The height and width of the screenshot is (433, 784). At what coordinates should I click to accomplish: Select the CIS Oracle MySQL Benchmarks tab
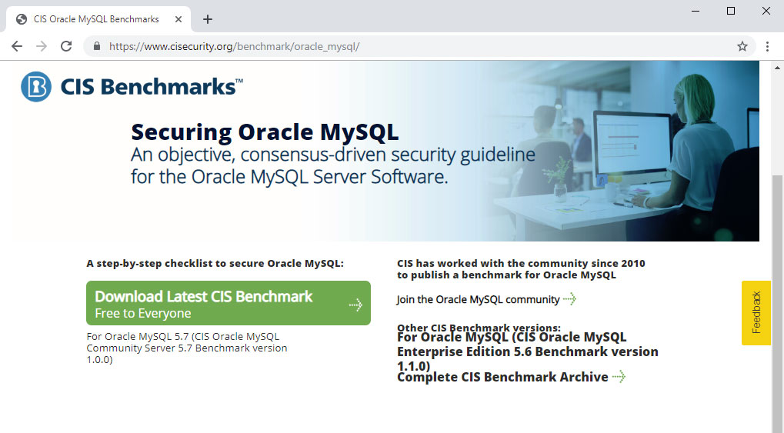click(98, 19)
